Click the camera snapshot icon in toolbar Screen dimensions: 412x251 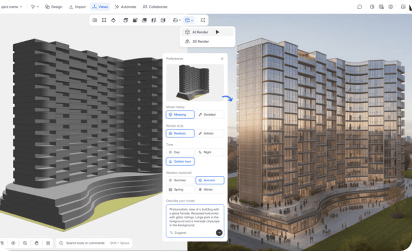click(x=95, y=20)
